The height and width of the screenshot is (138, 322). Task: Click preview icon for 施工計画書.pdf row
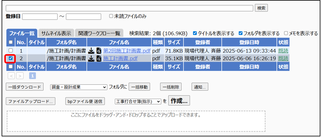tap(99, 58)
